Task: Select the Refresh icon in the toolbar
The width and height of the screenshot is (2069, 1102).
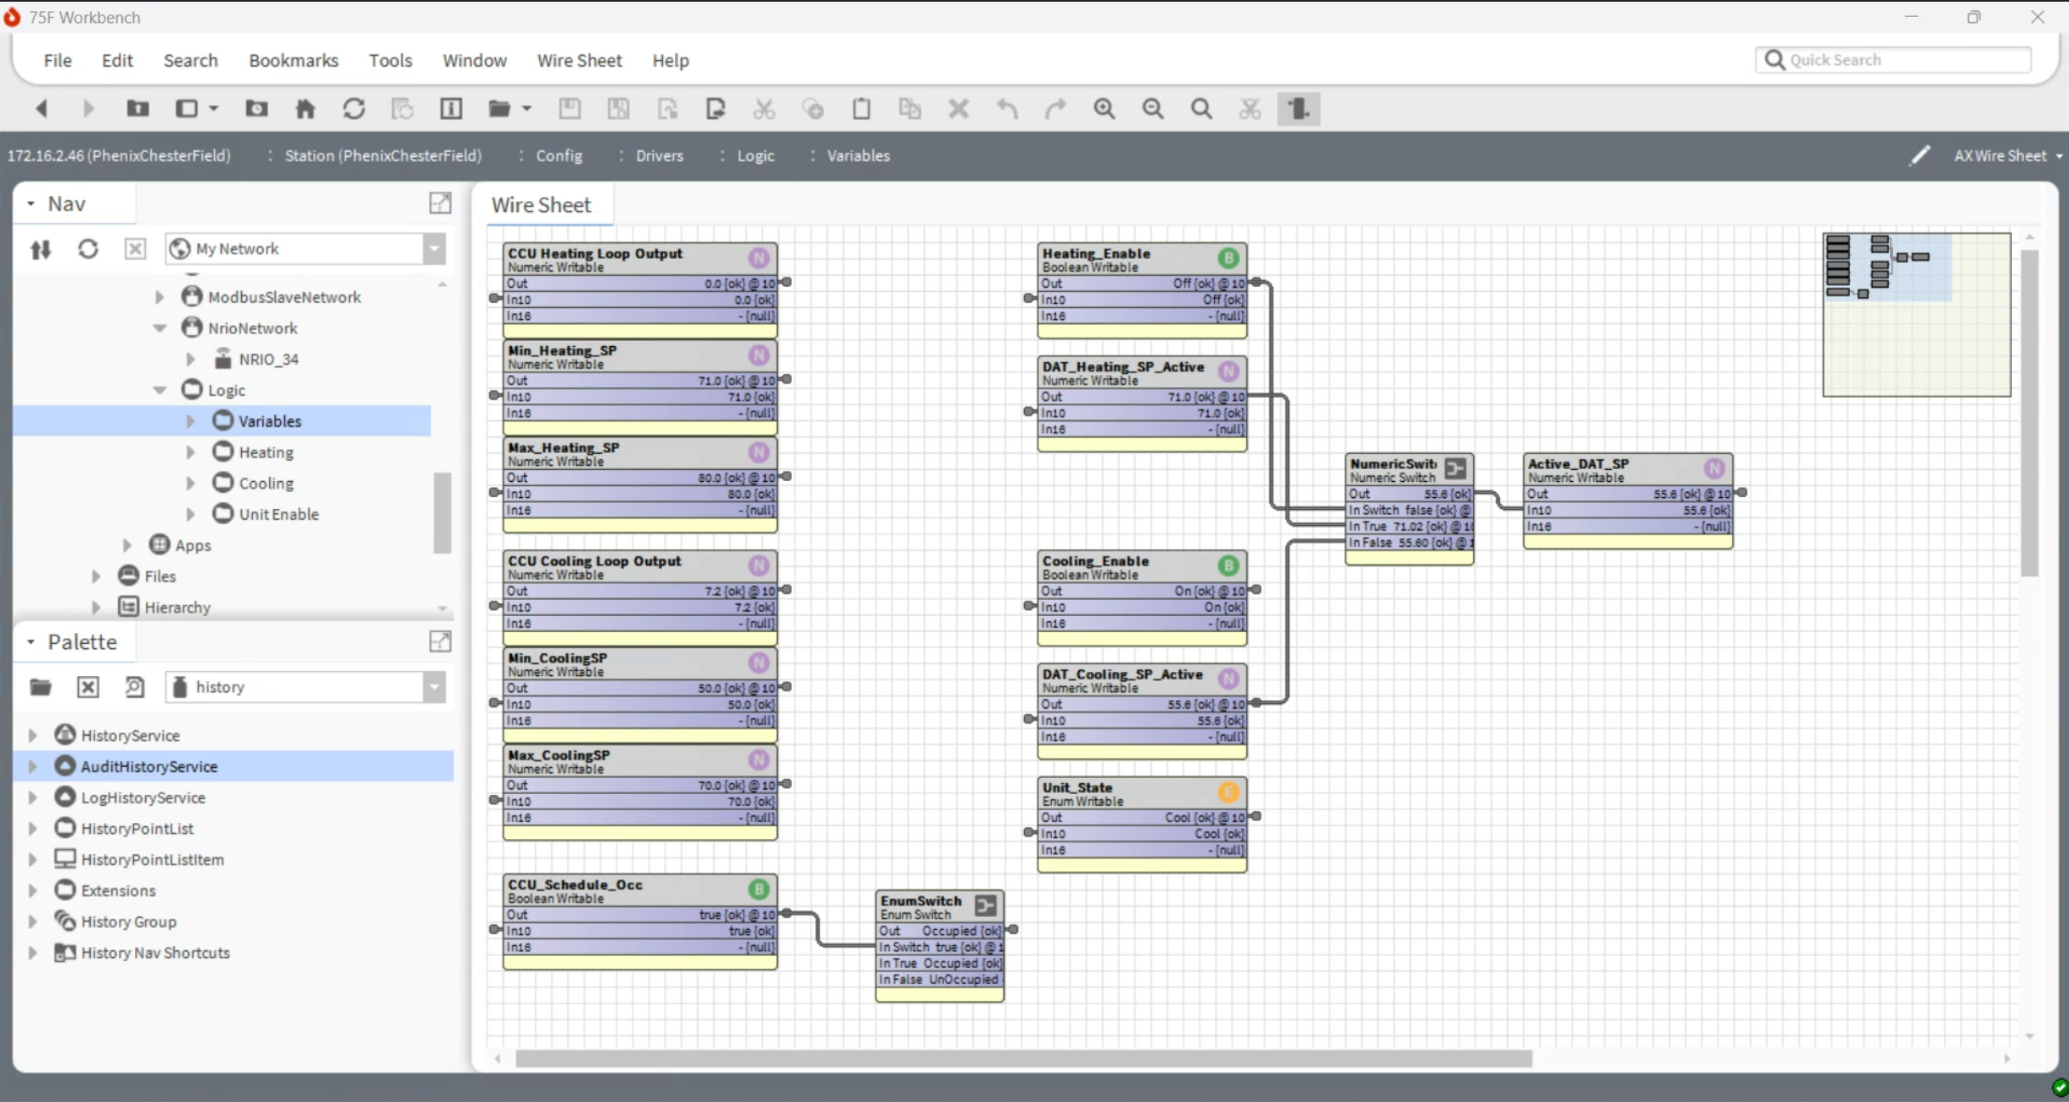Action: (355, 109)
